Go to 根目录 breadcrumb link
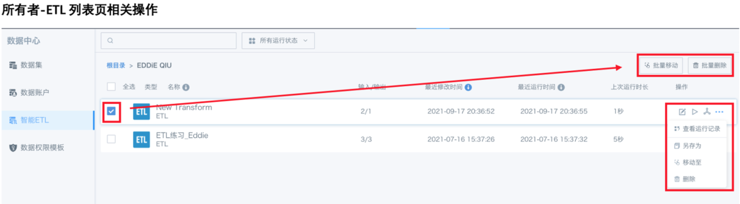 (116, 65)
